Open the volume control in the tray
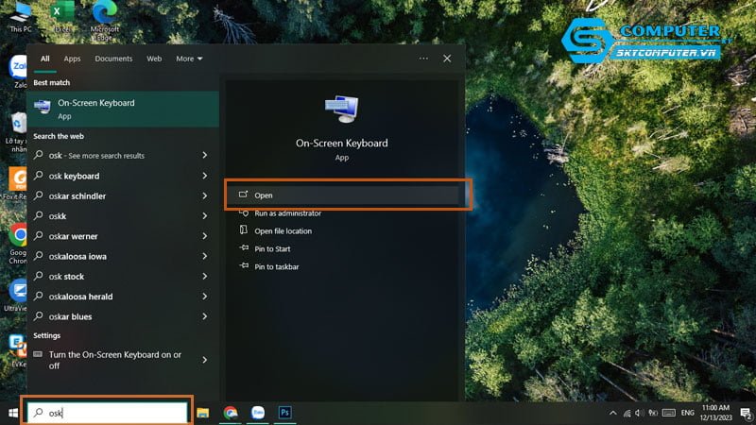 640,413
